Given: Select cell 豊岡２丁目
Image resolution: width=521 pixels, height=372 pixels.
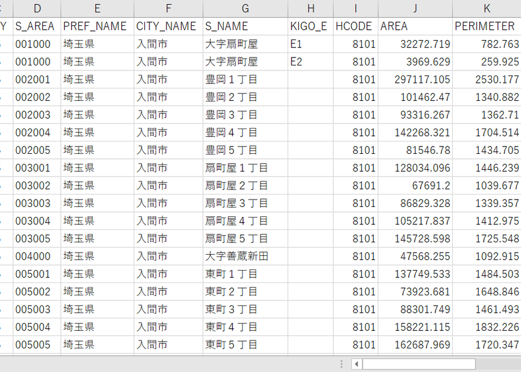Looking at the screenshot, I should pos(245,97).
